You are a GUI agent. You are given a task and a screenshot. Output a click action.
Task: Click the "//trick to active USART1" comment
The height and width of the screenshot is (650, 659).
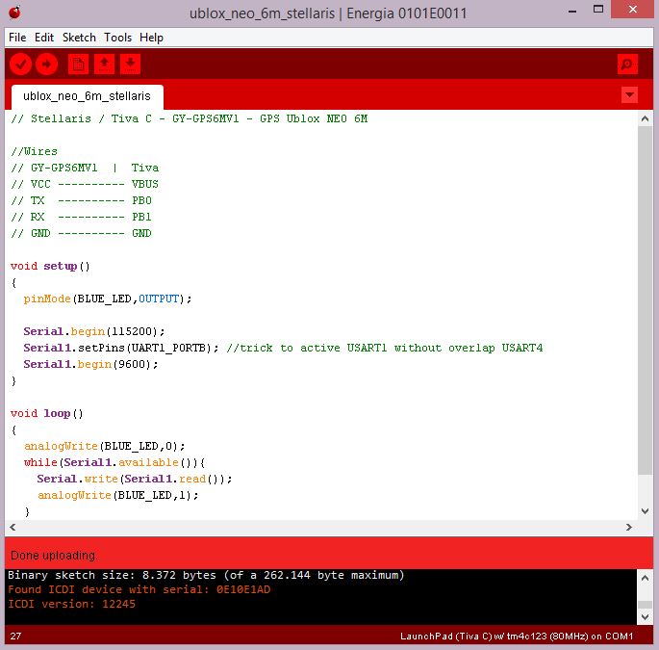[x=384, y=348]
